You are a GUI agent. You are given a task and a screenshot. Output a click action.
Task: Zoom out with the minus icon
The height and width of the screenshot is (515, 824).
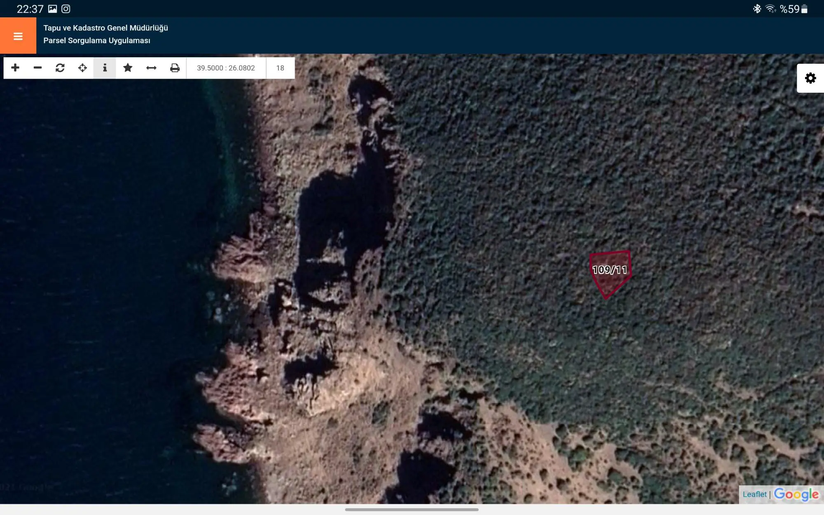click(x=37, y=68)
